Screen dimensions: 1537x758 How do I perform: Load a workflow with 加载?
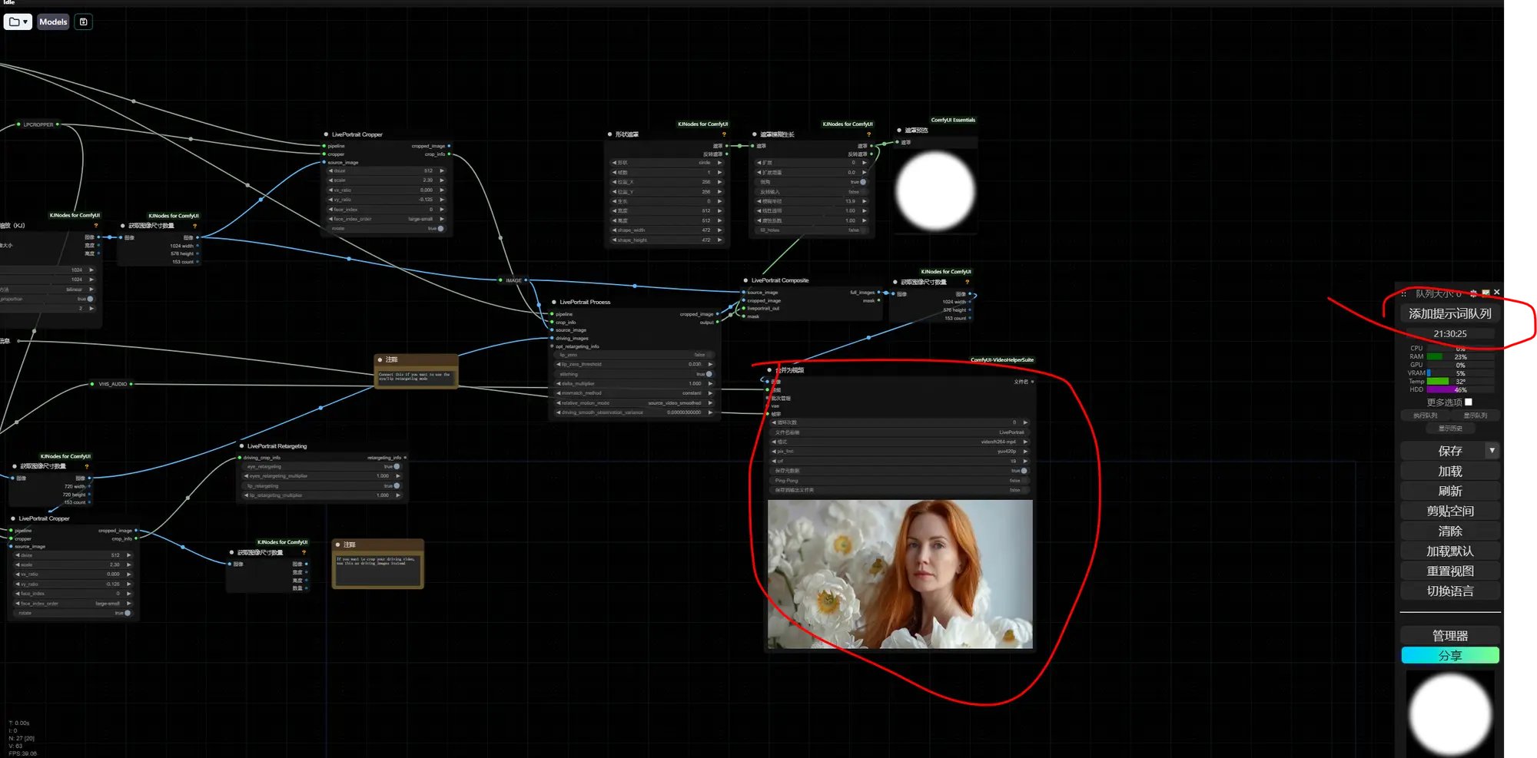[1450, 471]
